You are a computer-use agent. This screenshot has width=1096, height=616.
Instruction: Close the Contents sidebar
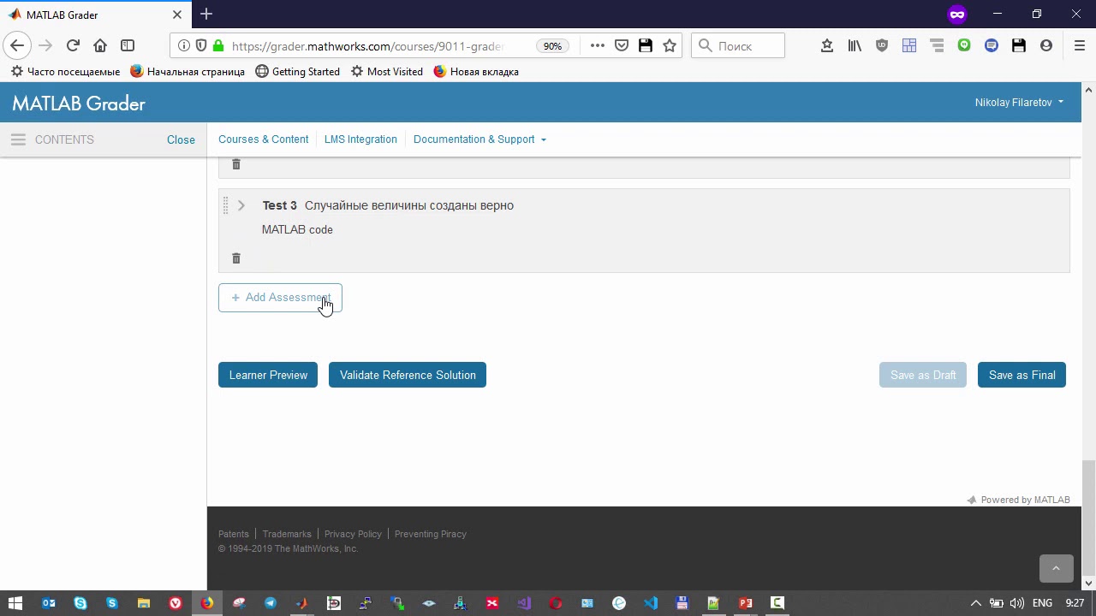pos(181,139)
